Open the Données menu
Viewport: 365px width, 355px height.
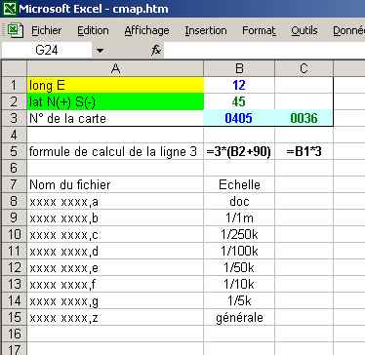tap(348, 31)
